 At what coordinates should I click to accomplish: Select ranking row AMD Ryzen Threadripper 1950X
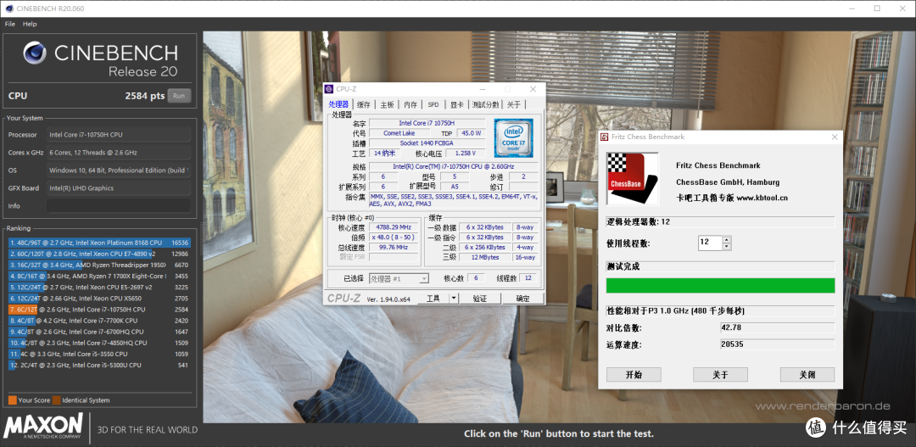[x=98, y=265]
